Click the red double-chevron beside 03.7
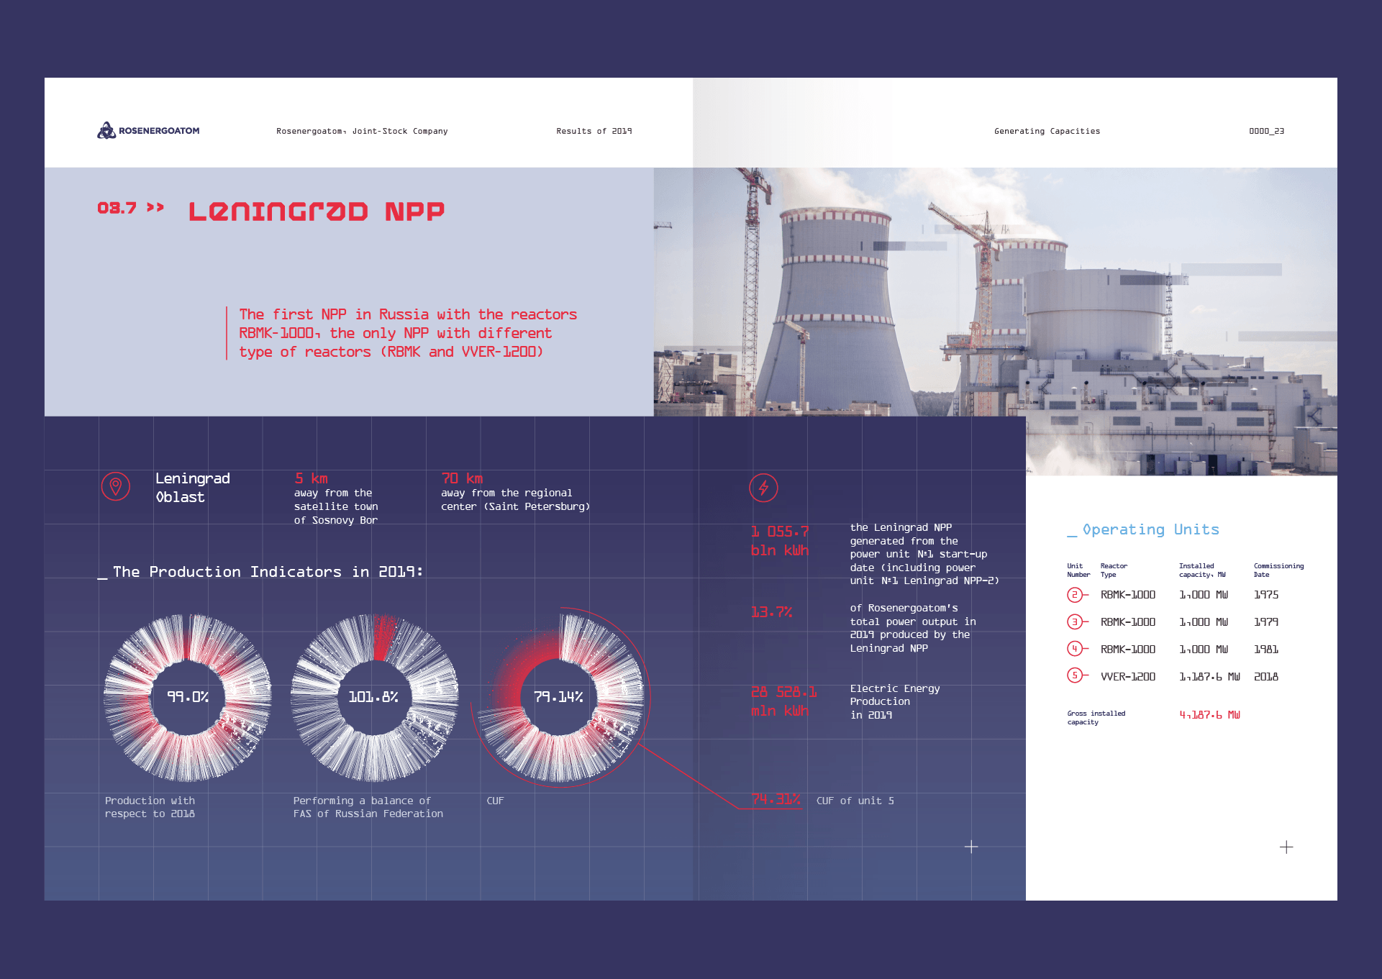Image resolution: width=1382 pixels, height=979 pixels. point(155,208)
